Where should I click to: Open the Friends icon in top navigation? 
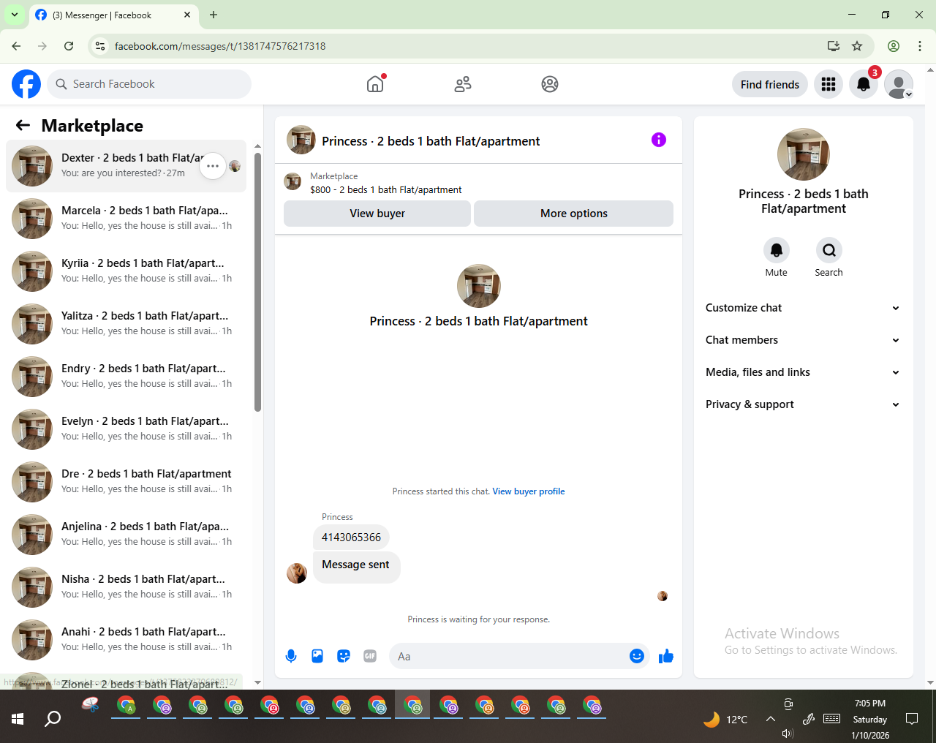click(x=463, y=84)
